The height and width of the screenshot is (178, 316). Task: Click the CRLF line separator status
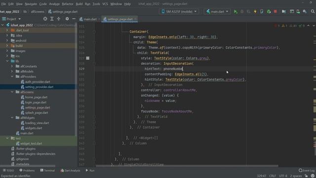[272, 176]
